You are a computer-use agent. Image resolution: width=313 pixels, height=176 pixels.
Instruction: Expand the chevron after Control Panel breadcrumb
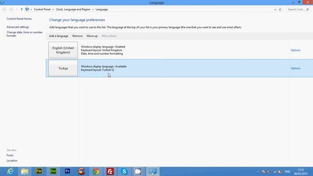pos(53,9)
